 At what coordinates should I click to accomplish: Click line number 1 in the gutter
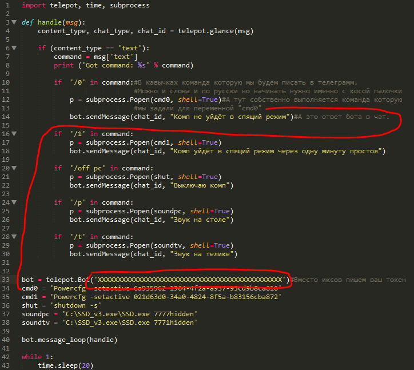point(7,5)
